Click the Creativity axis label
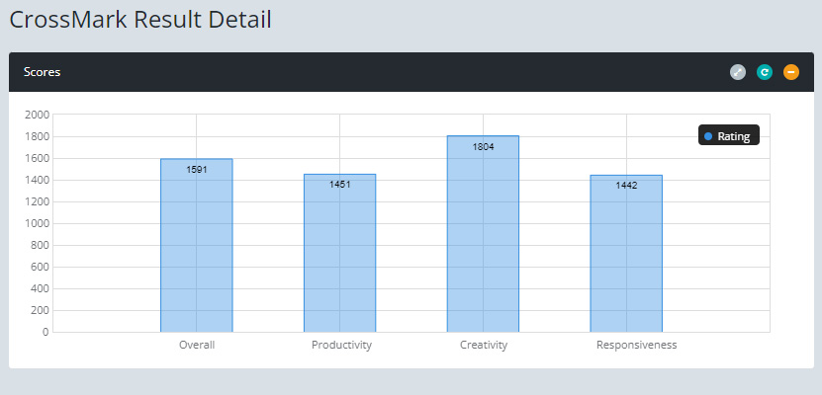 point(484,346)
